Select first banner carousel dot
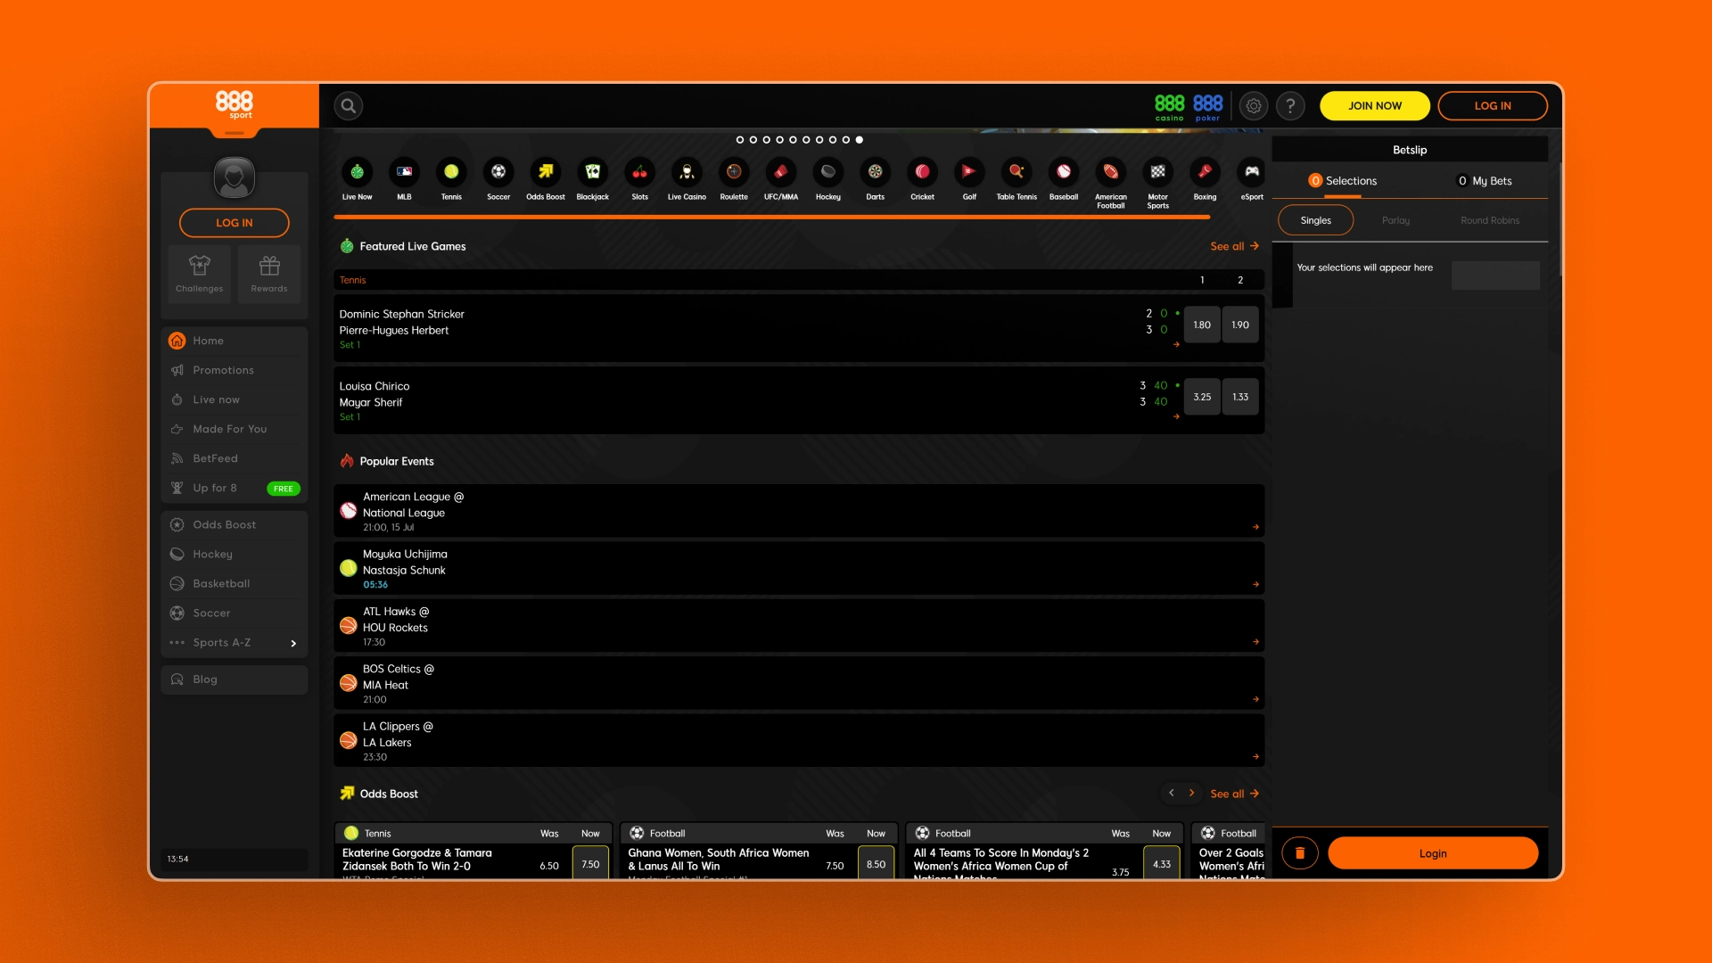Image resolution: width=1712 pixels, height=963 pixels. click(739, 140)
